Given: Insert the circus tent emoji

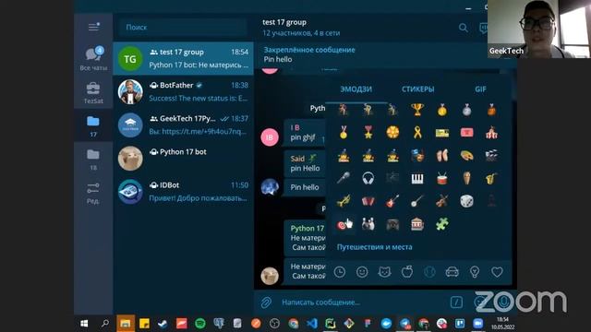Looking at the screenshot, I should 491,133.
